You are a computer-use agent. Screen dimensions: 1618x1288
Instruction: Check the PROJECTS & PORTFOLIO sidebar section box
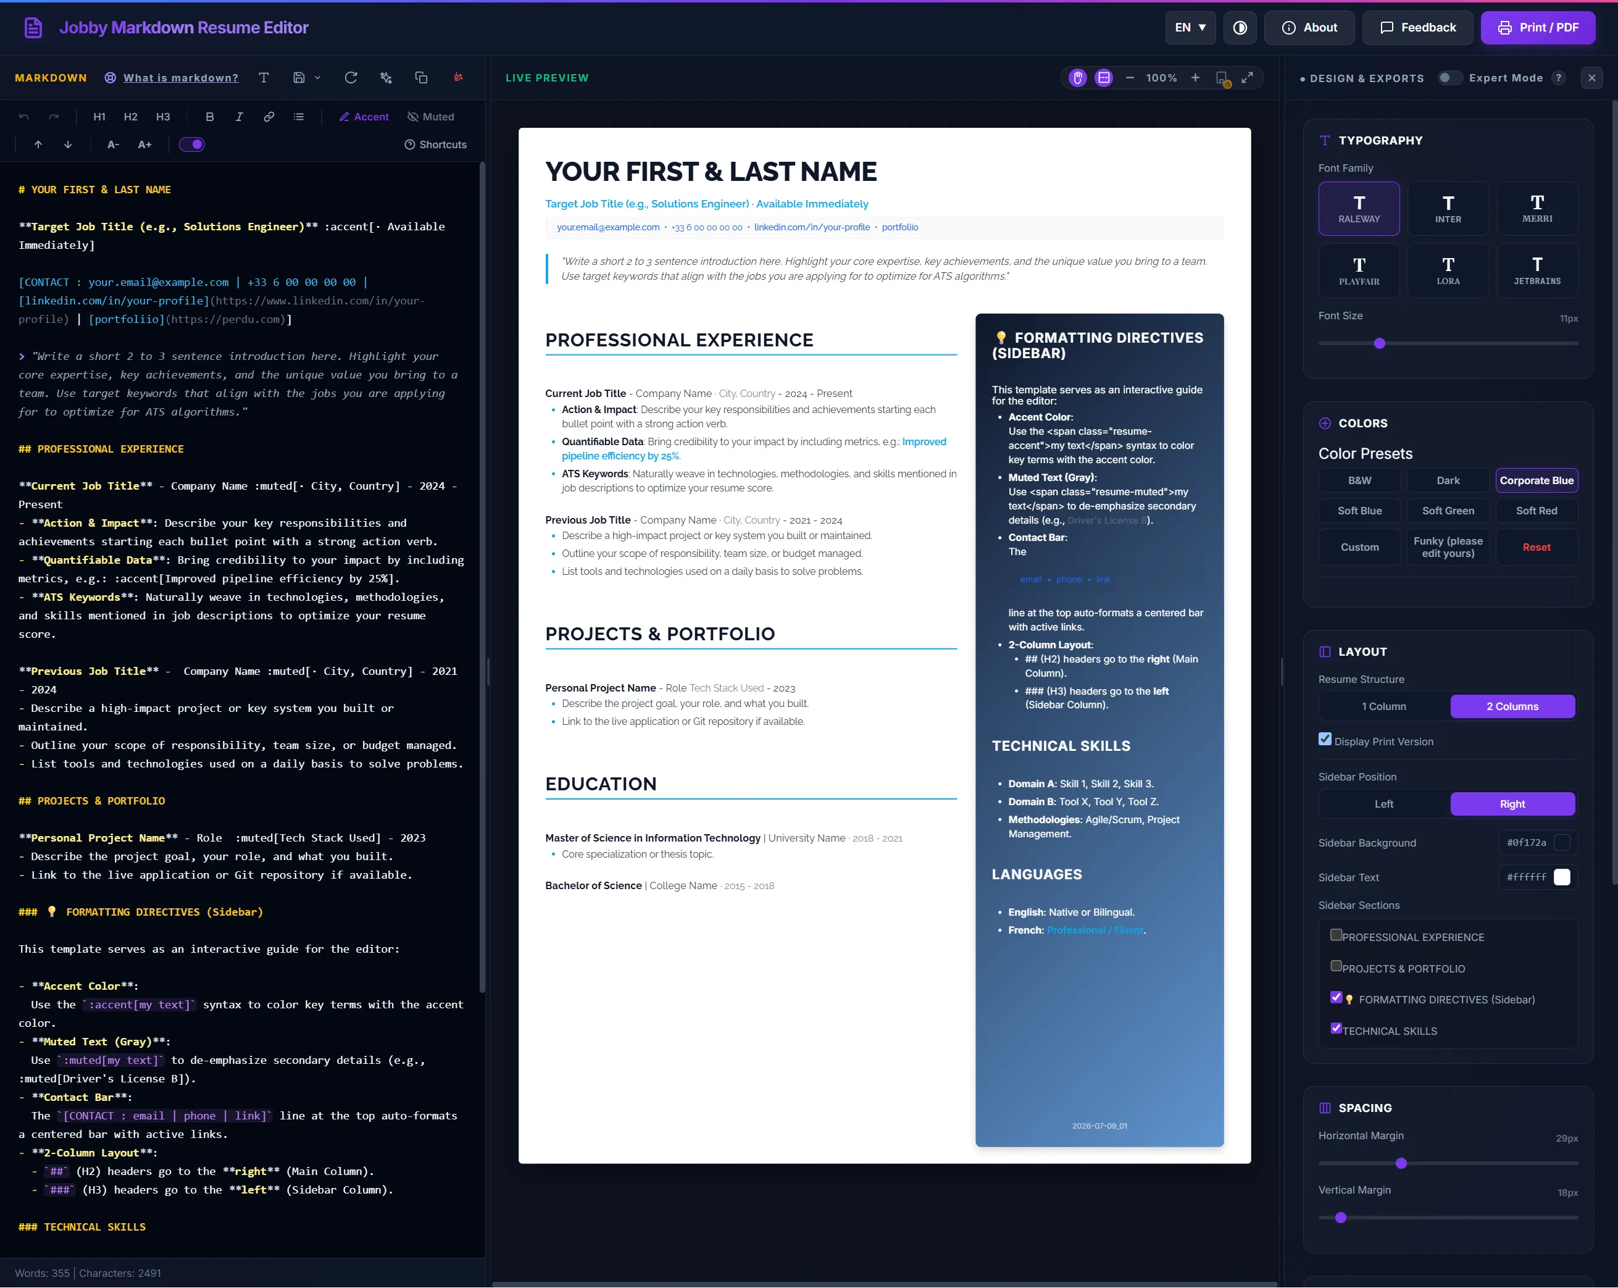pyautogui.click(x=1336, y=966)
